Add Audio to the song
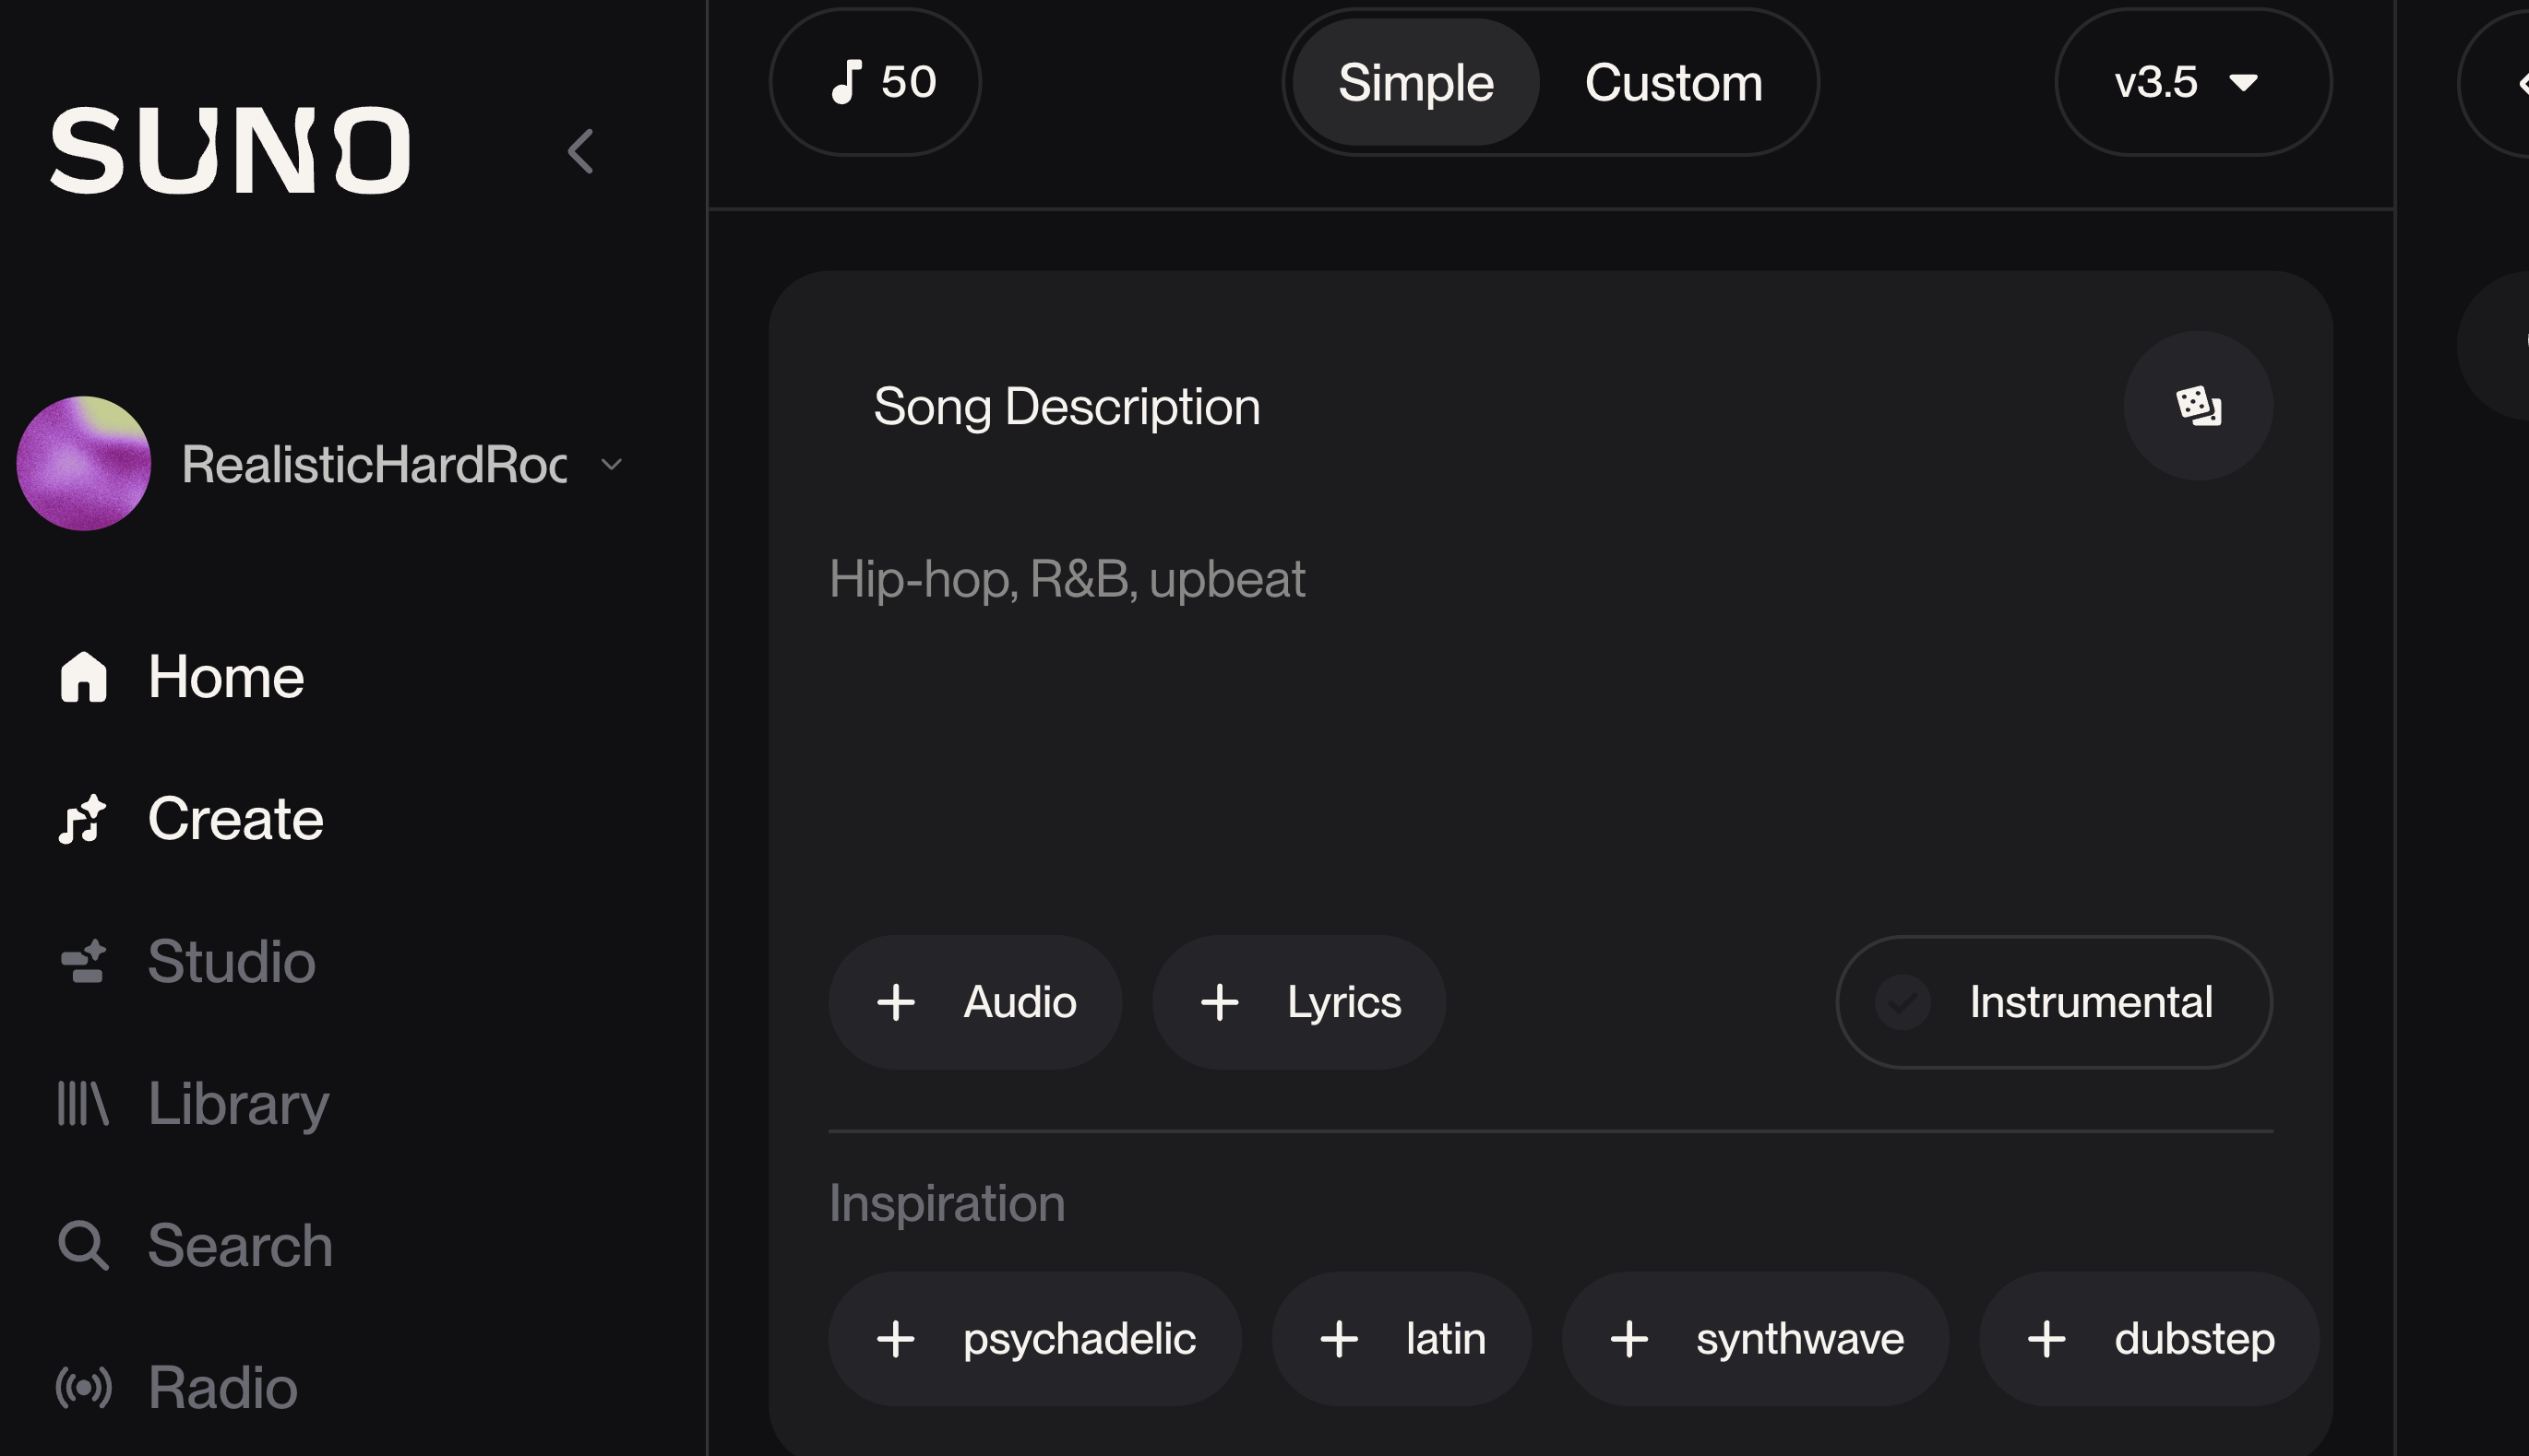 pyautogui.click(x=974, y=1002)
